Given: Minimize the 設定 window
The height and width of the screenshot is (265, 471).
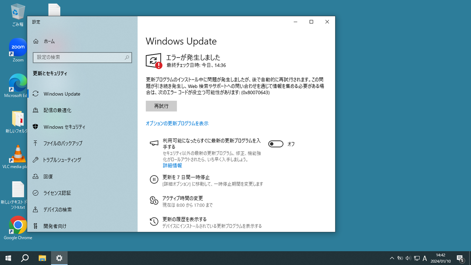Looking at the screenshot, I should pos(295,22).
